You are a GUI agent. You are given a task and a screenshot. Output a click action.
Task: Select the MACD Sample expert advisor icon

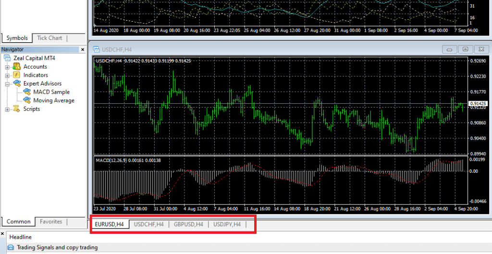tap(26, 92)
